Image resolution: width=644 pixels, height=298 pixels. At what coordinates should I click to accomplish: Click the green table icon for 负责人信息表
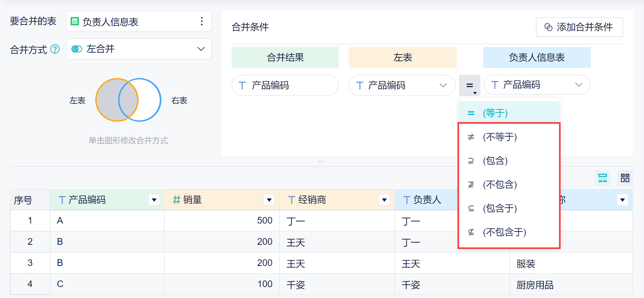(x=75, y=21)
